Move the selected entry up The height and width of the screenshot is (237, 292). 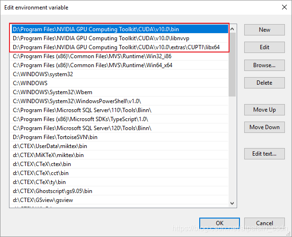coord(264,110)
